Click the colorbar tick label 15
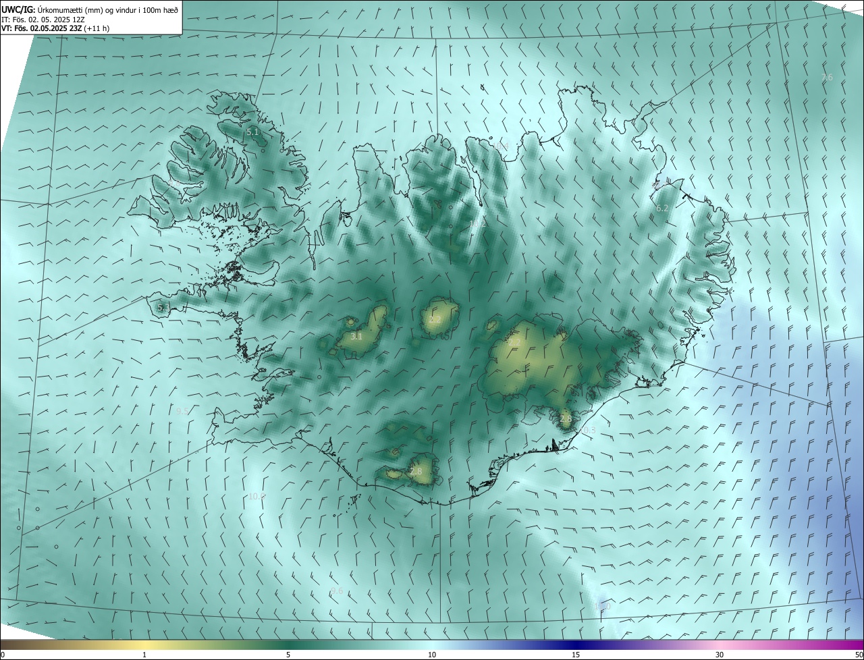Image resolution: width=864 pixels, height=660 pixels. (x=576, y=655)
